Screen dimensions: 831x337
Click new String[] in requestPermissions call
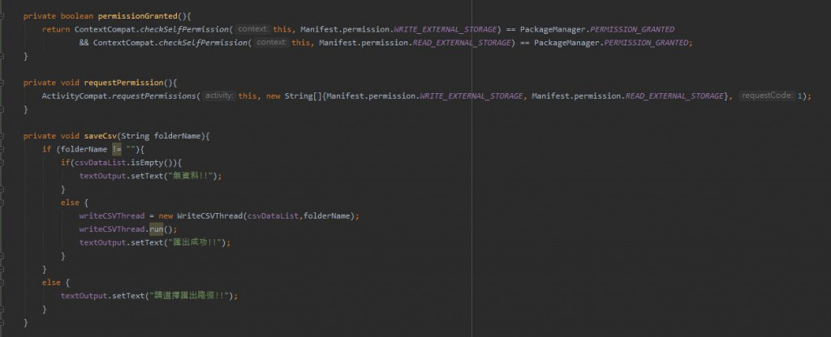(294, 96)
